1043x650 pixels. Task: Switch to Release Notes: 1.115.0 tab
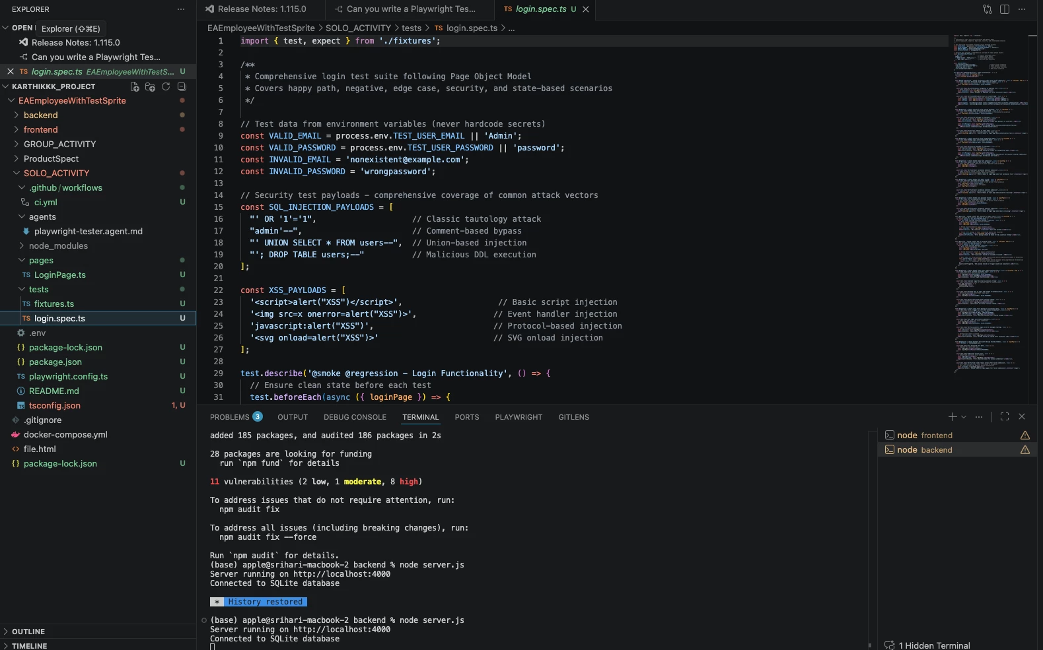click(x=261, y=9)
